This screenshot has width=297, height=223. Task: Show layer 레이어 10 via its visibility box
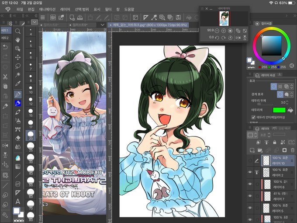pos(250,160)
